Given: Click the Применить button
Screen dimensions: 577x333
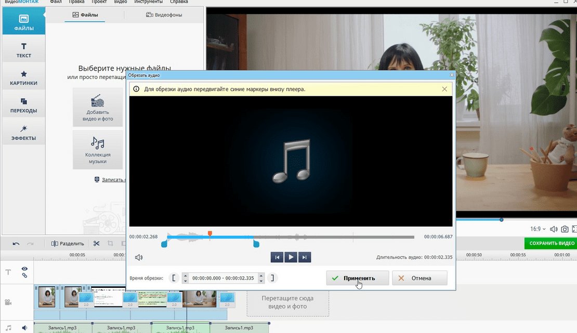Looking at the screenshot, I should (x=358, y=278).
